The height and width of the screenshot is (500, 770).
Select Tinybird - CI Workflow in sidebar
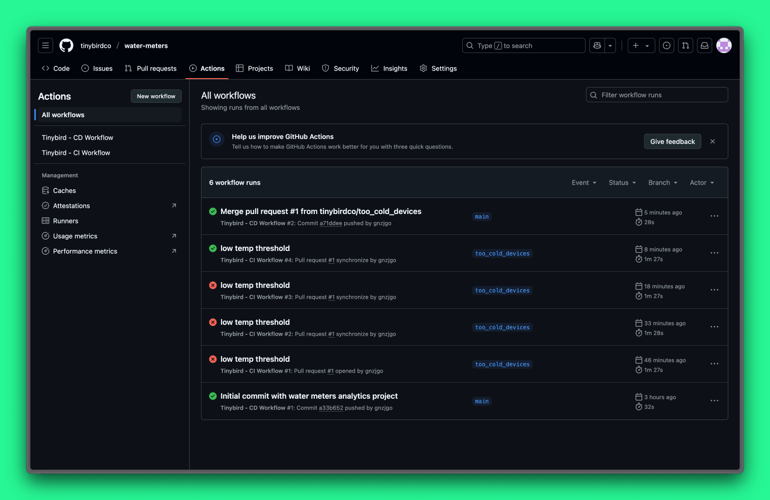(76, 153)
